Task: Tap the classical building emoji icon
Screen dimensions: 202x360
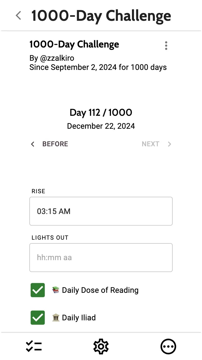Action: point(56,318)
